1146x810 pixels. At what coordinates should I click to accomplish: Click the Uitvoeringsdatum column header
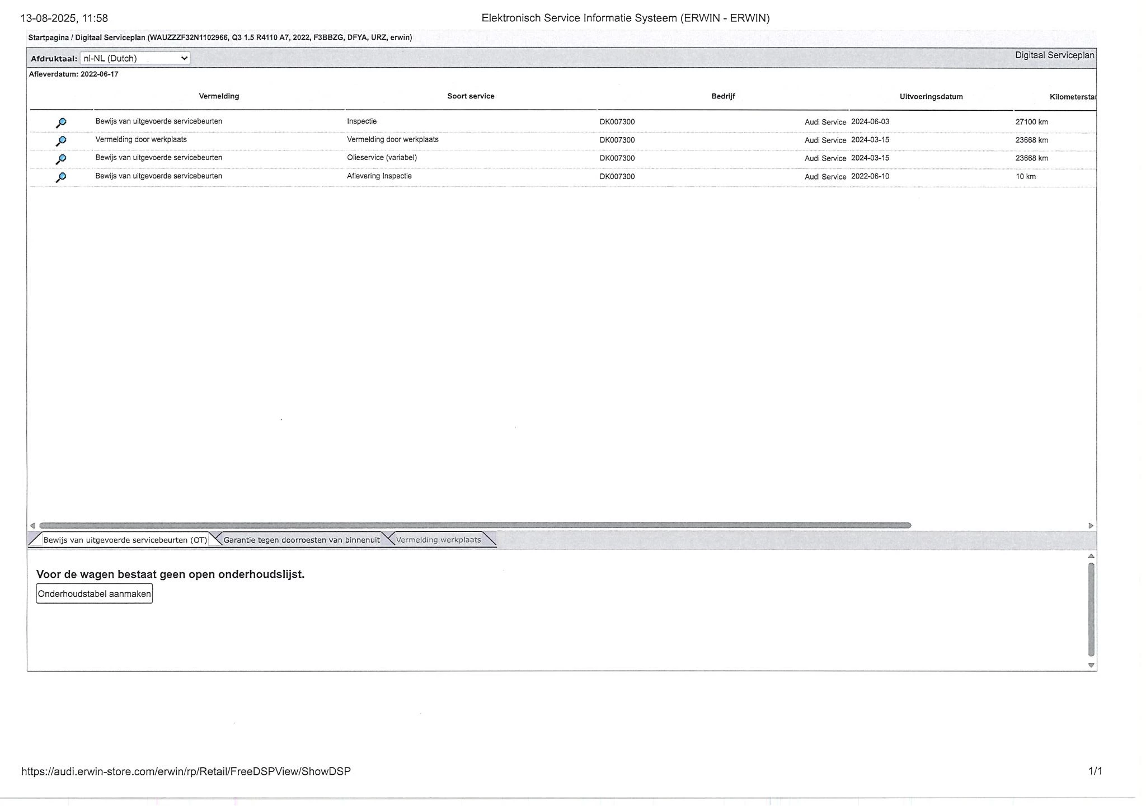tap(931, 97)
